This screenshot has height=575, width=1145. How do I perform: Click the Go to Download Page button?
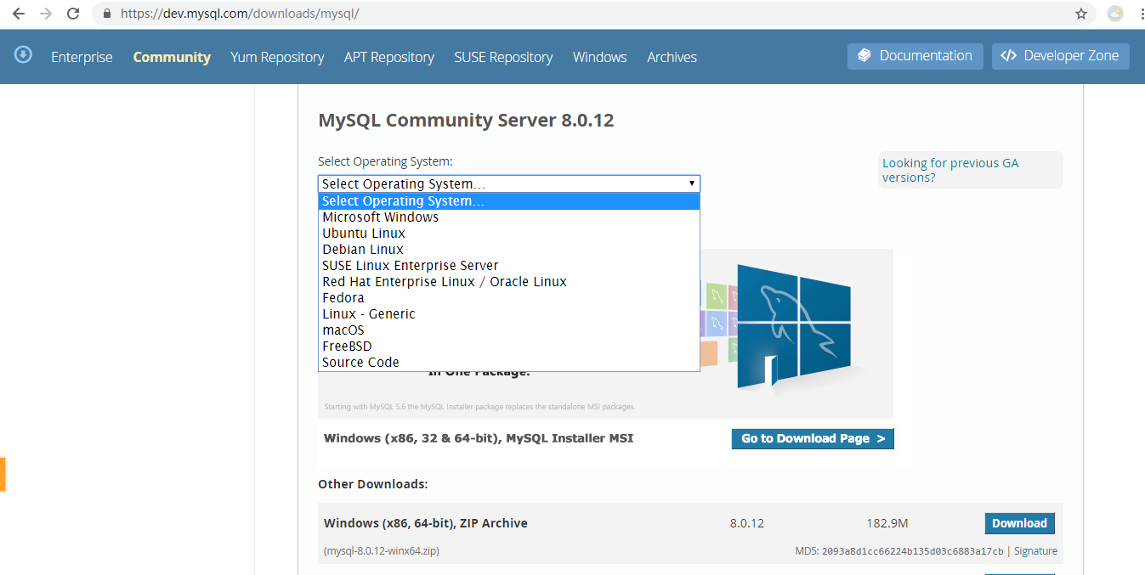point(812,438)
